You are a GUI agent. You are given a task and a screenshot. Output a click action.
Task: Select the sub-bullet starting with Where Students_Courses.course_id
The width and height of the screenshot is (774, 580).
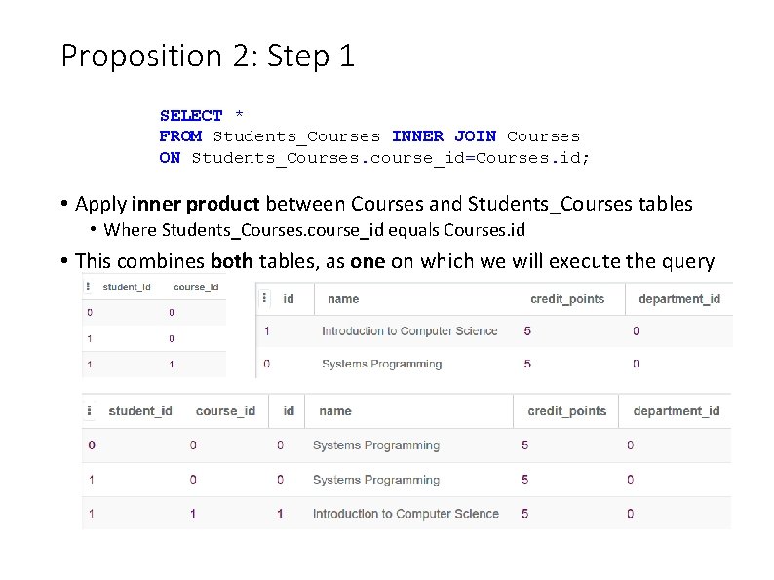(314, 230)
